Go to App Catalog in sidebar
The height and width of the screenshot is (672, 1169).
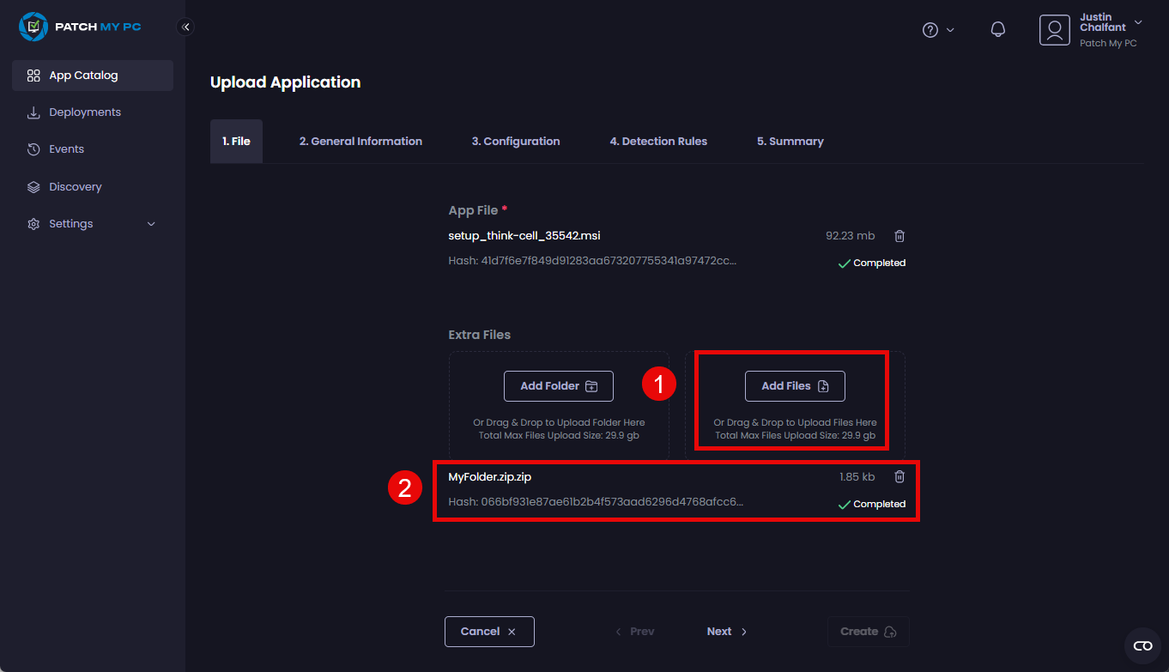pyautogui.click(x=93, y=76)
